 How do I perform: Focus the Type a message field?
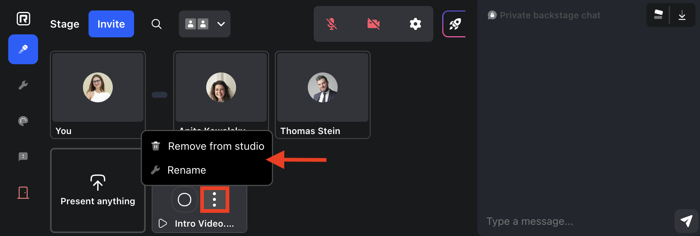pos(575,221)
